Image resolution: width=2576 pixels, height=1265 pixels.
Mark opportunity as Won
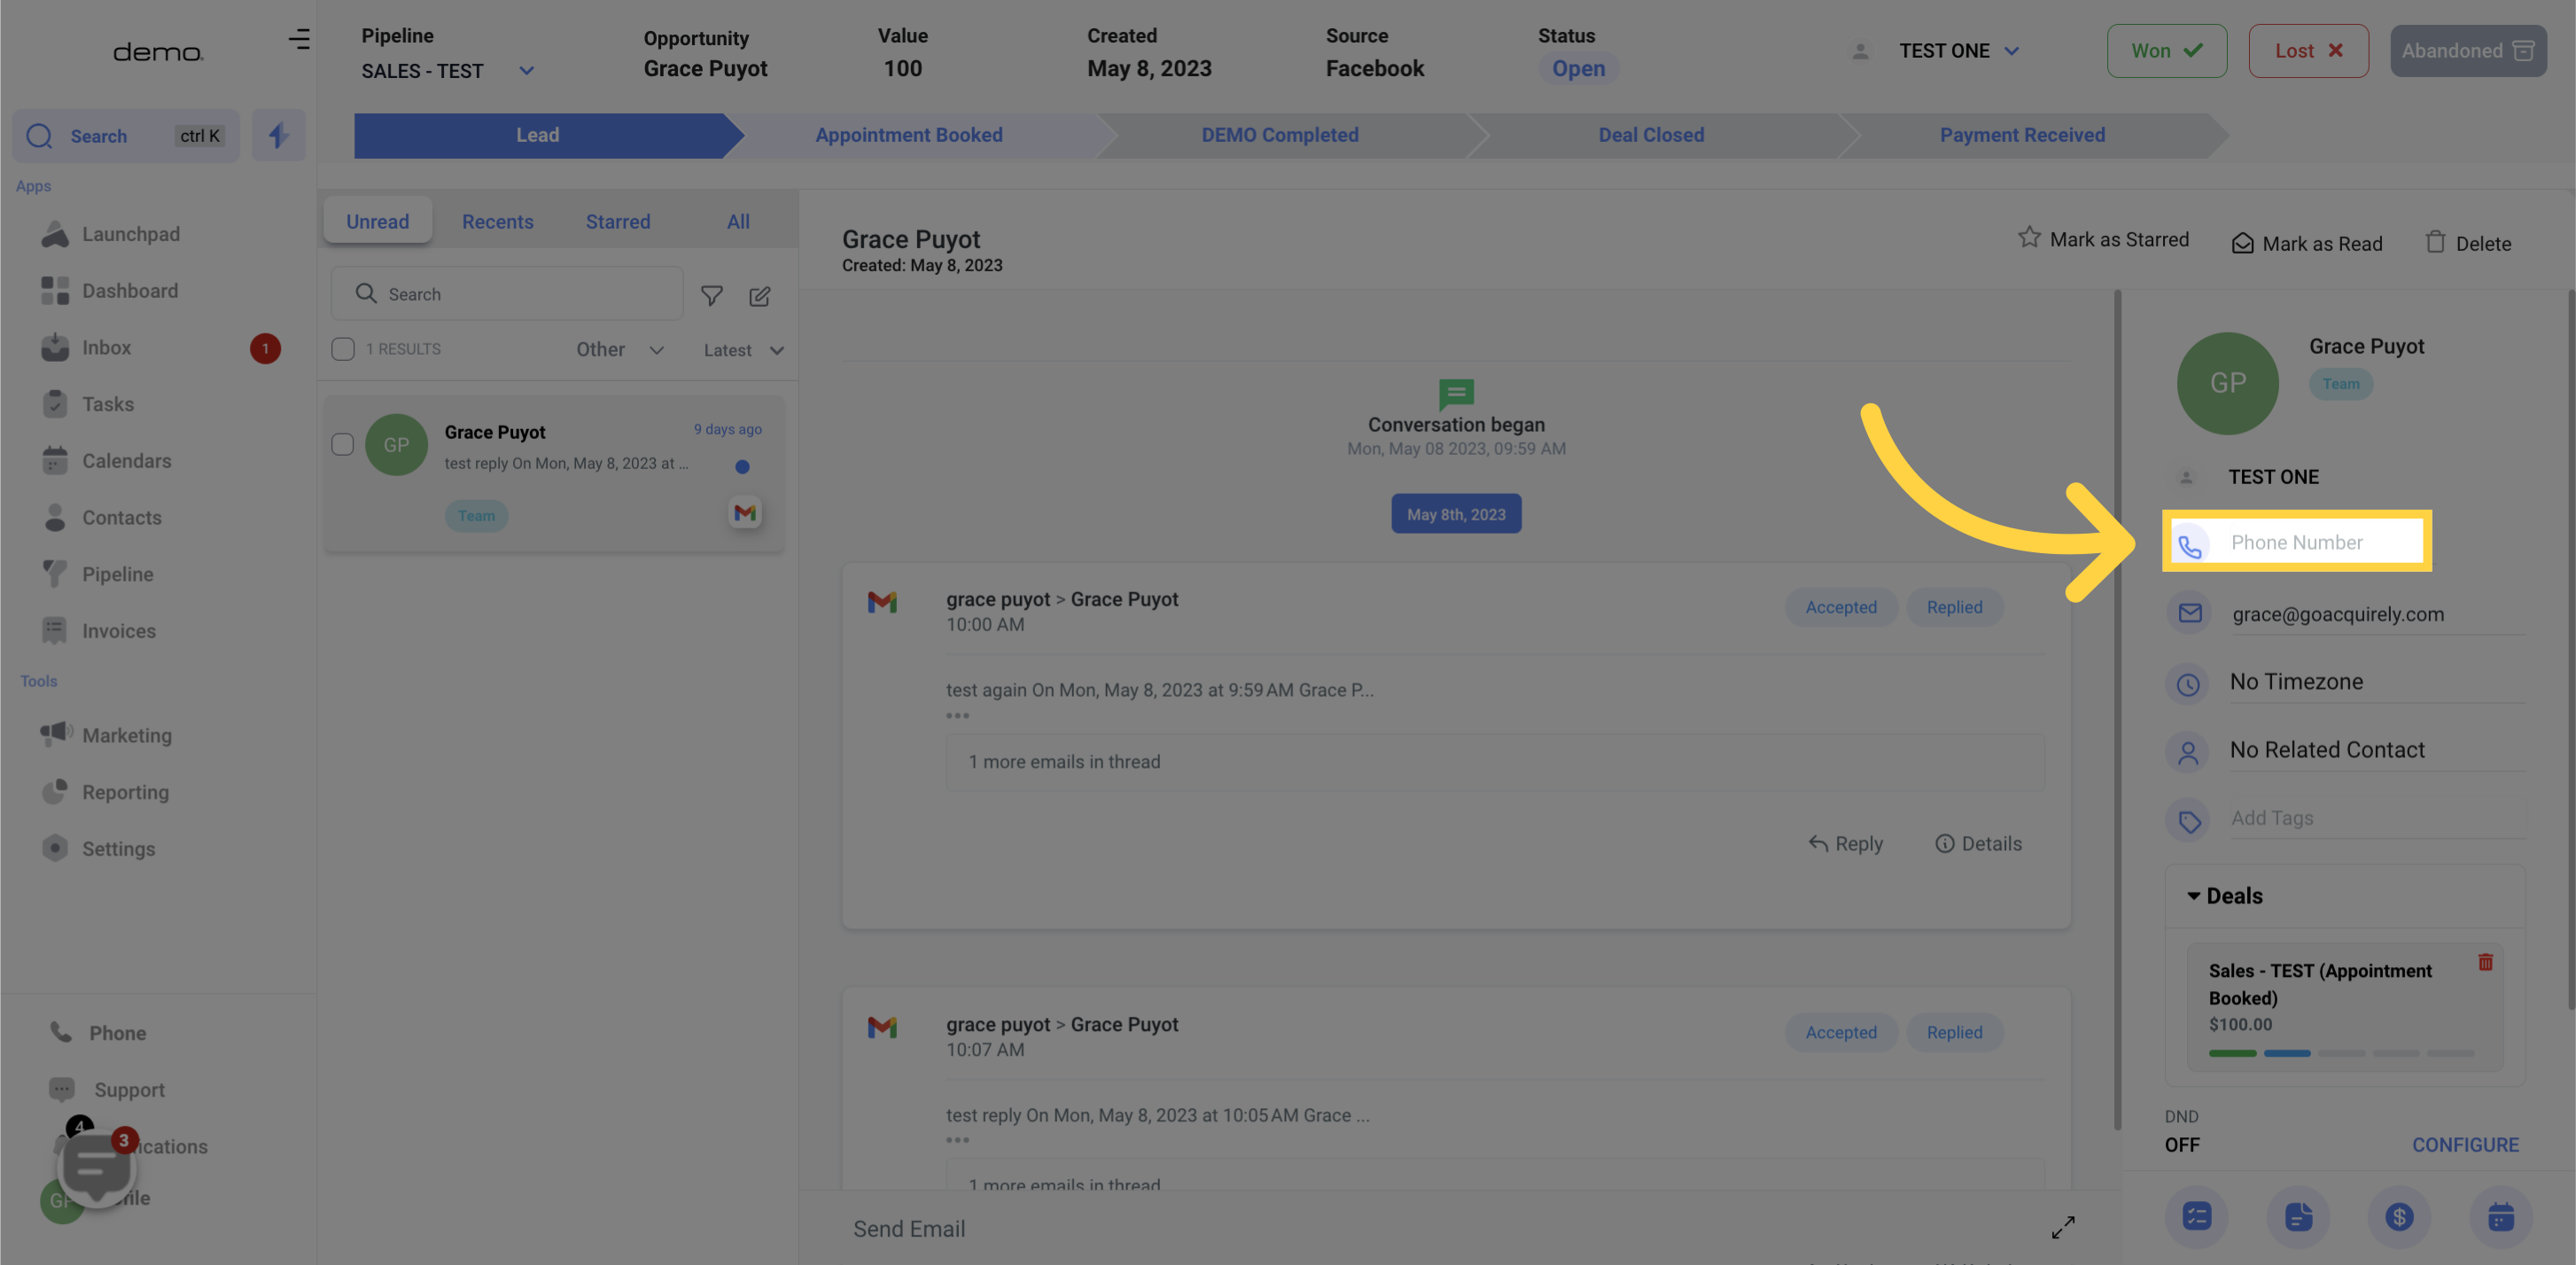click(x=2166, y=51)
